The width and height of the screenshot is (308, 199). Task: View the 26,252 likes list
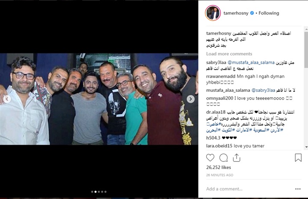[219, 167]
